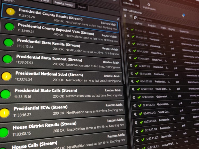Screen dimensions: 199x149
Task: Click timestamp 11:33:18.54 on National Scbd row
Action: point(24,79)
